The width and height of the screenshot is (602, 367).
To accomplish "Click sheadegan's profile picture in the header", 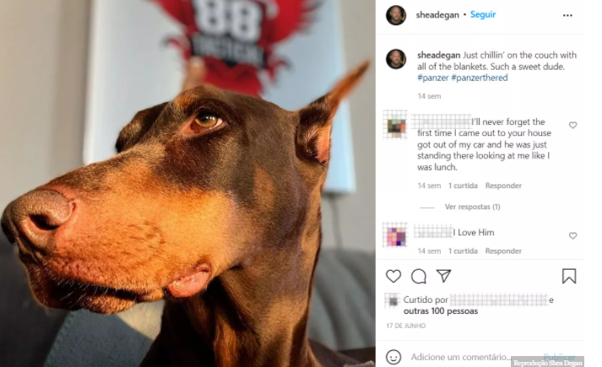I will pos(396,15).
